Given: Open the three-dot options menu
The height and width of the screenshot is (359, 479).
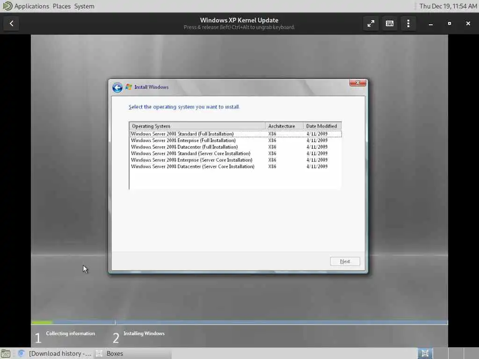Looking at the screenshot, I should coord(408,23).
